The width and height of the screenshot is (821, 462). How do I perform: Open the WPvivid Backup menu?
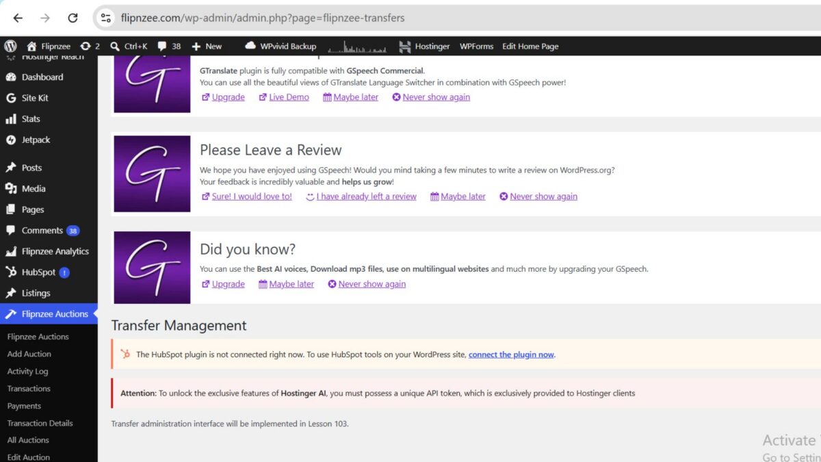pyautogui.click(x=281, y=46)
